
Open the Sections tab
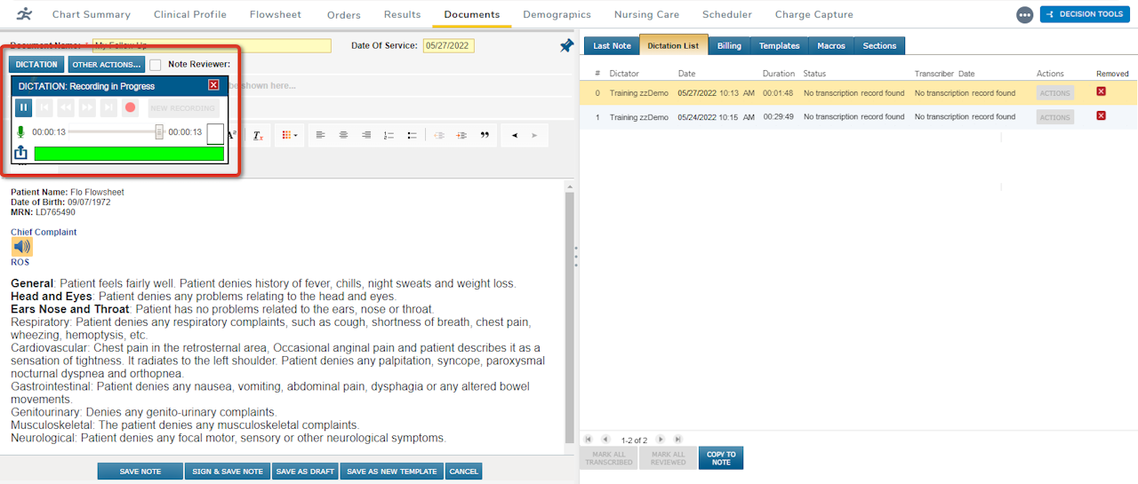[880, 45]
